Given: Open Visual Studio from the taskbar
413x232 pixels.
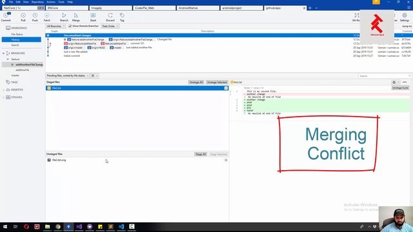Looking at the screenshot, I should pos(79,226).
